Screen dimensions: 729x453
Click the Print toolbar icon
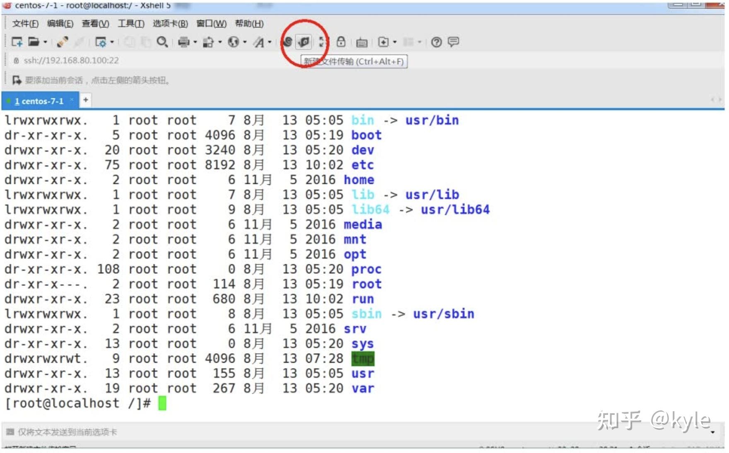pos(184,42)
